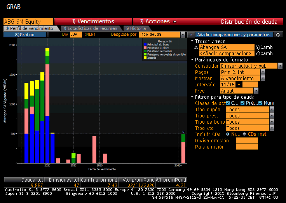
Task: Collapse side panel with double-arrow icon
Action: point(190,35)
